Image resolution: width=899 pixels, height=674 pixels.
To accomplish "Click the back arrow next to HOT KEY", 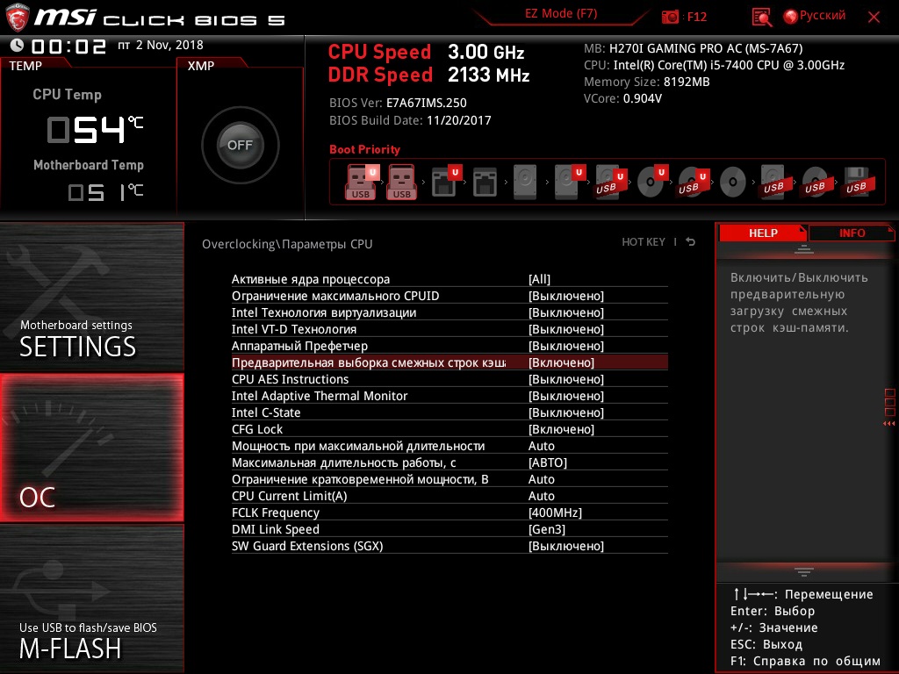I will click(x=690, y=242).
